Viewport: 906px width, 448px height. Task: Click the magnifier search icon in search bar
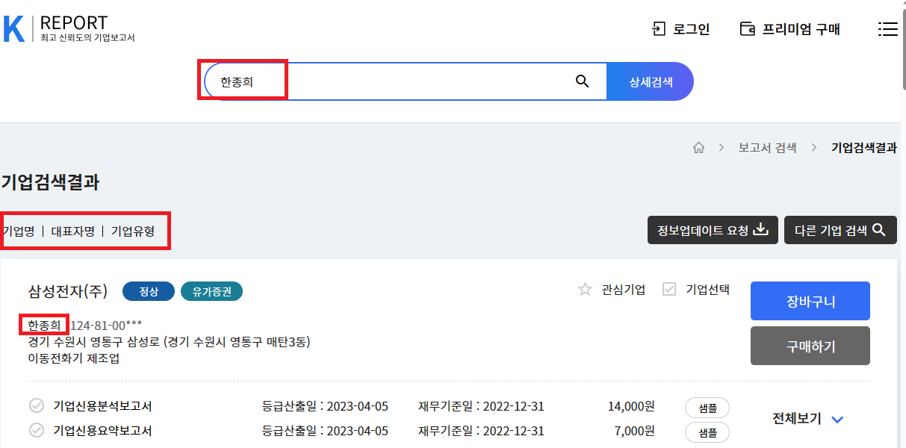pos(583,81)
